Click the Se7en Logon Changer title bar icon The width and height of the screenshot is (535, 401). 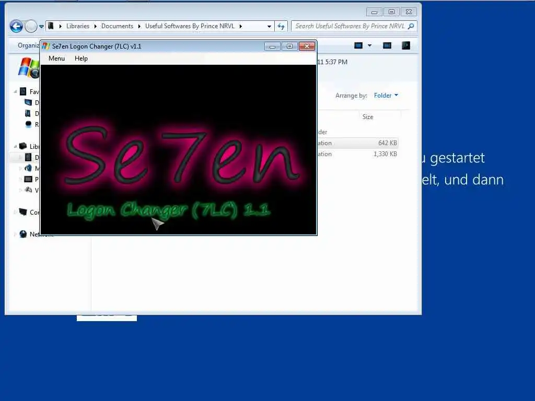[46, 46]
